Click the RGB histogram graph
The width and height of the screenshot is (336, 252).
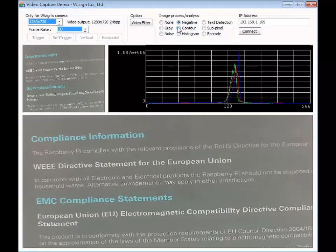[210, 78]
